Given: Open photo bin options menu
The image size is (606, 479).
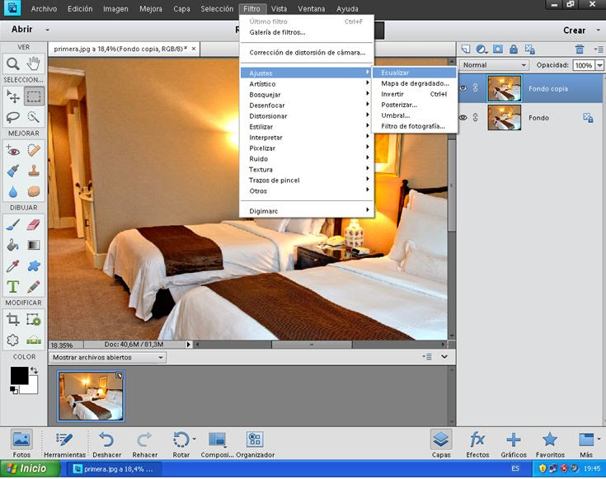Looking at the screenshot, I should click(x=427, y=356).
